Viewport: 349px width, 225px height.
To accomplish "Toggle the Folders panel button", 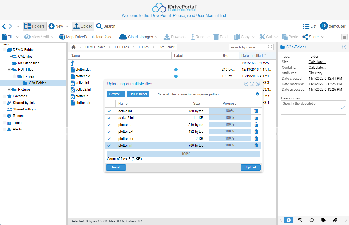I will click(35, 26).
